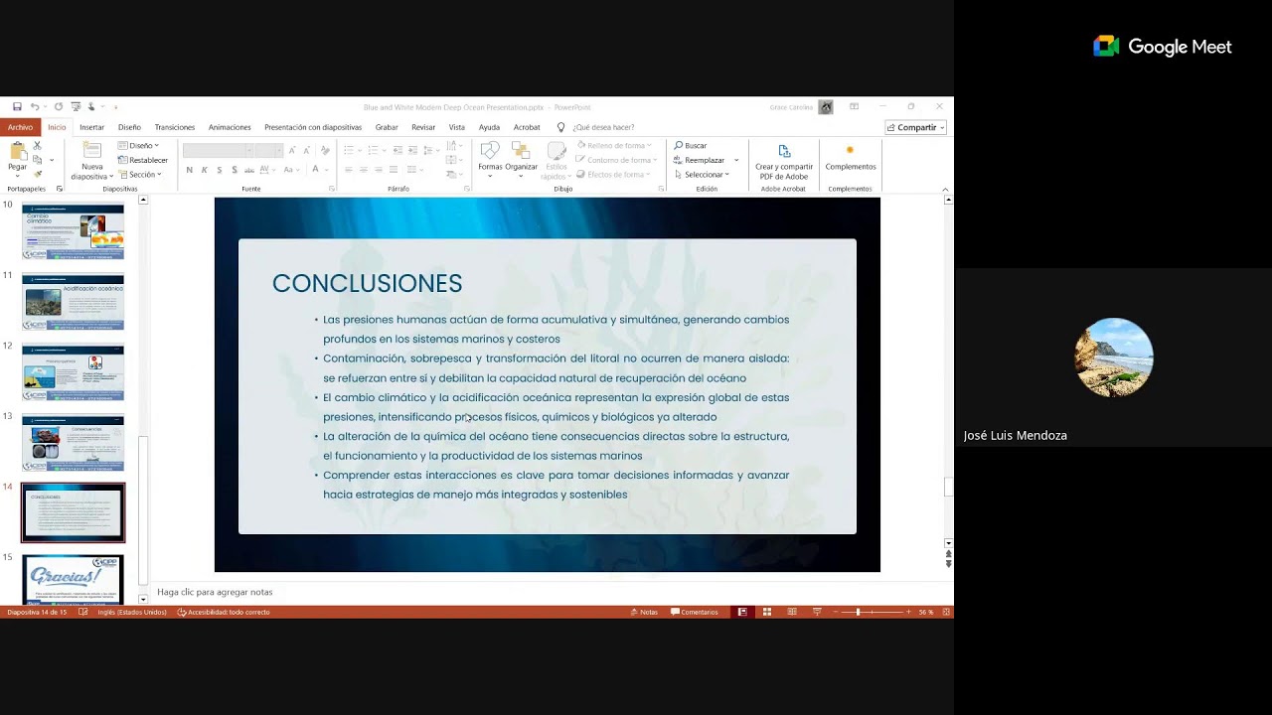Click the Format Painter brush icon
The height and width of the screenshot is (715, 1272).
[37, 174]
